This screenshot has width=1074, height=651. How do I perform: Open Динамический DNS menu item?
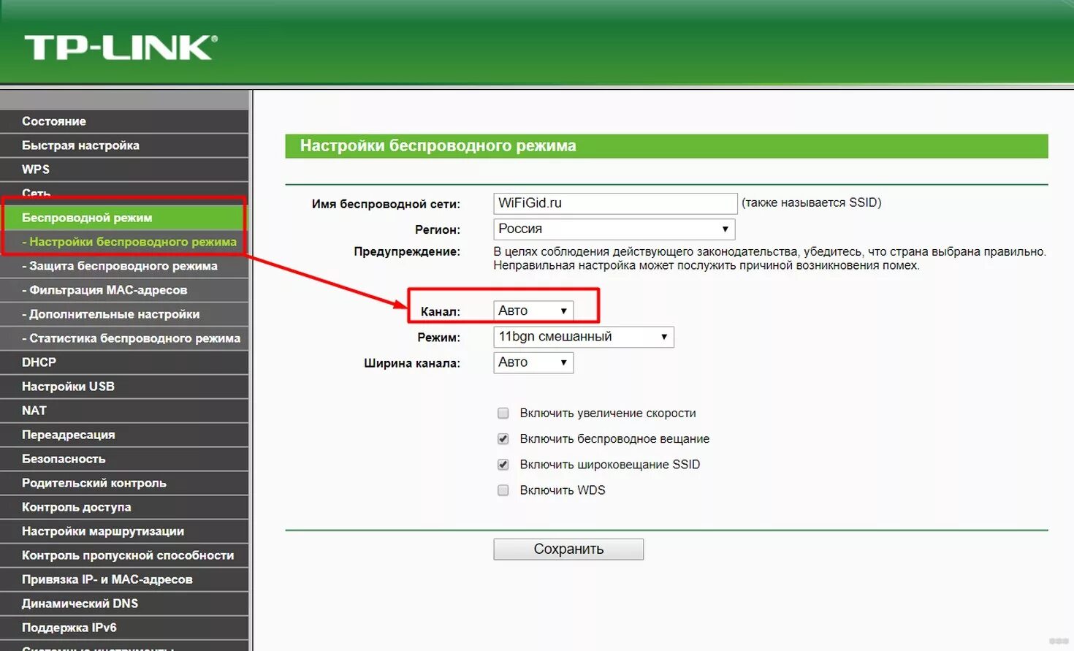[124, 604]
